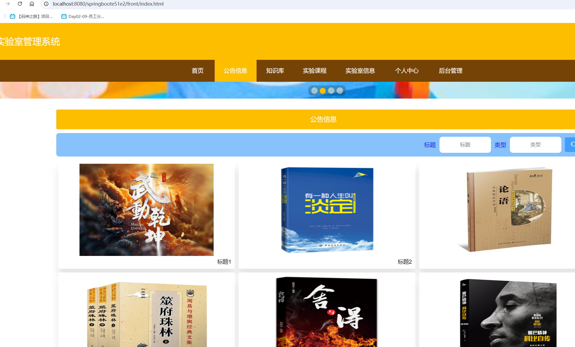The height and width of the screenshot is (347, 575).
Task: Open the 实验课程 navigation tab
Action: pyautogui.click(x=315, y=71)
